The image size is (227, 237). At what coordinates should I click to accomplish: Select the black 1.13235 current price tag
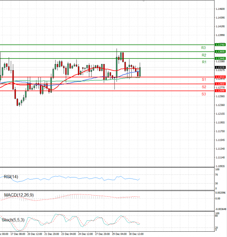point(220,67)
